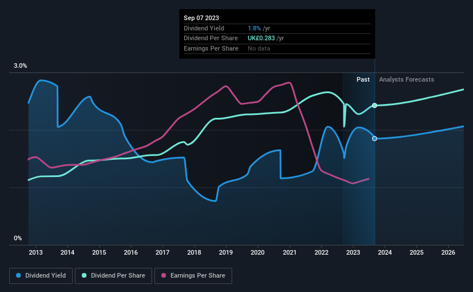The width and height of the screenshot is (473, 292).
Task: Click the 'Sep 07 2023' tooltip date
Action: pyautogui.click(x=201, y=18)
